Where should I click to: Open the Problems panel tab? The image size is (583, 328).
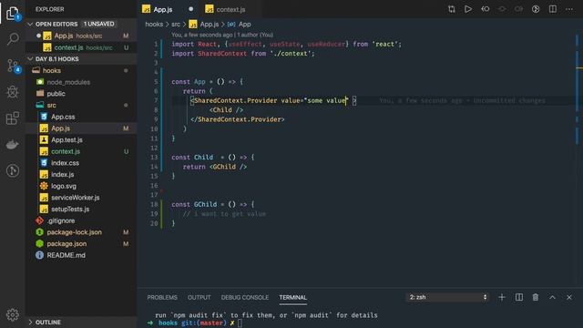(x=162, y=298)
